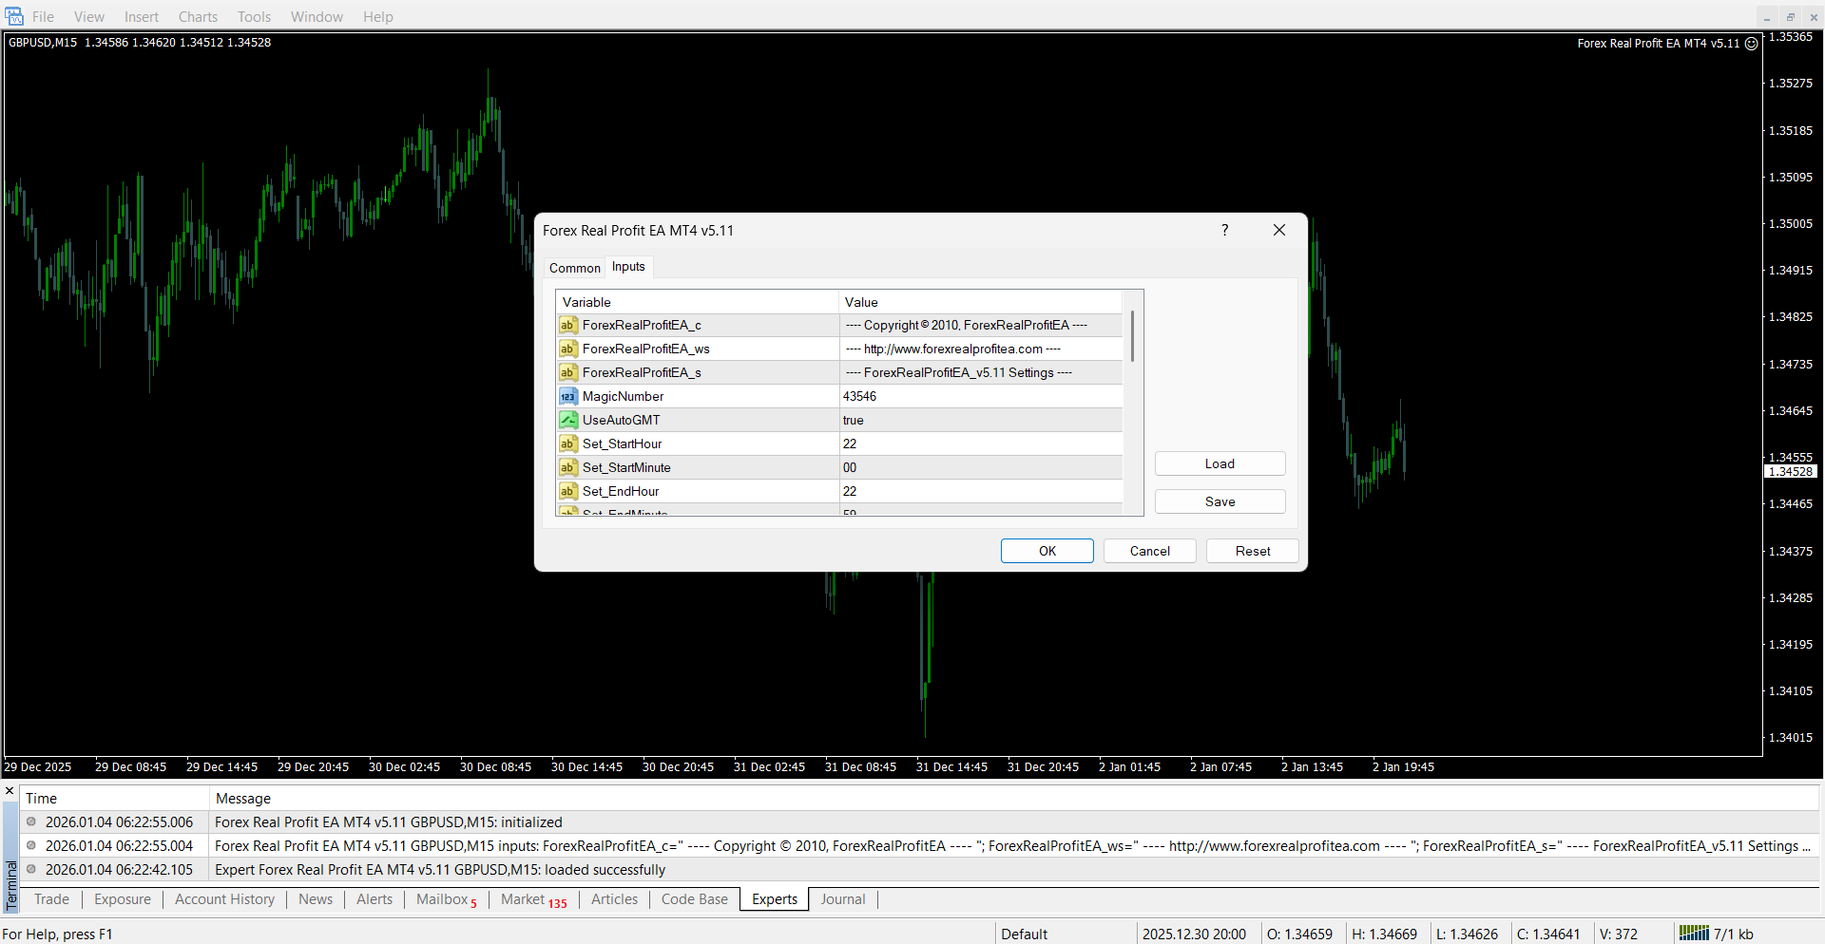The width and height of the screenshot is (1825, 944).
Task: Click the Load button to import settings
Action: (1220, 463)
